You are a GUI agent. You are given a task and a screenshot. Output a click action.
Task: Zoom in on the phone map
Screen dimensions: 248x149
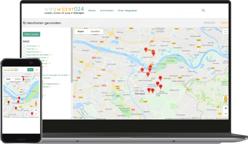[x=36, y=110]
